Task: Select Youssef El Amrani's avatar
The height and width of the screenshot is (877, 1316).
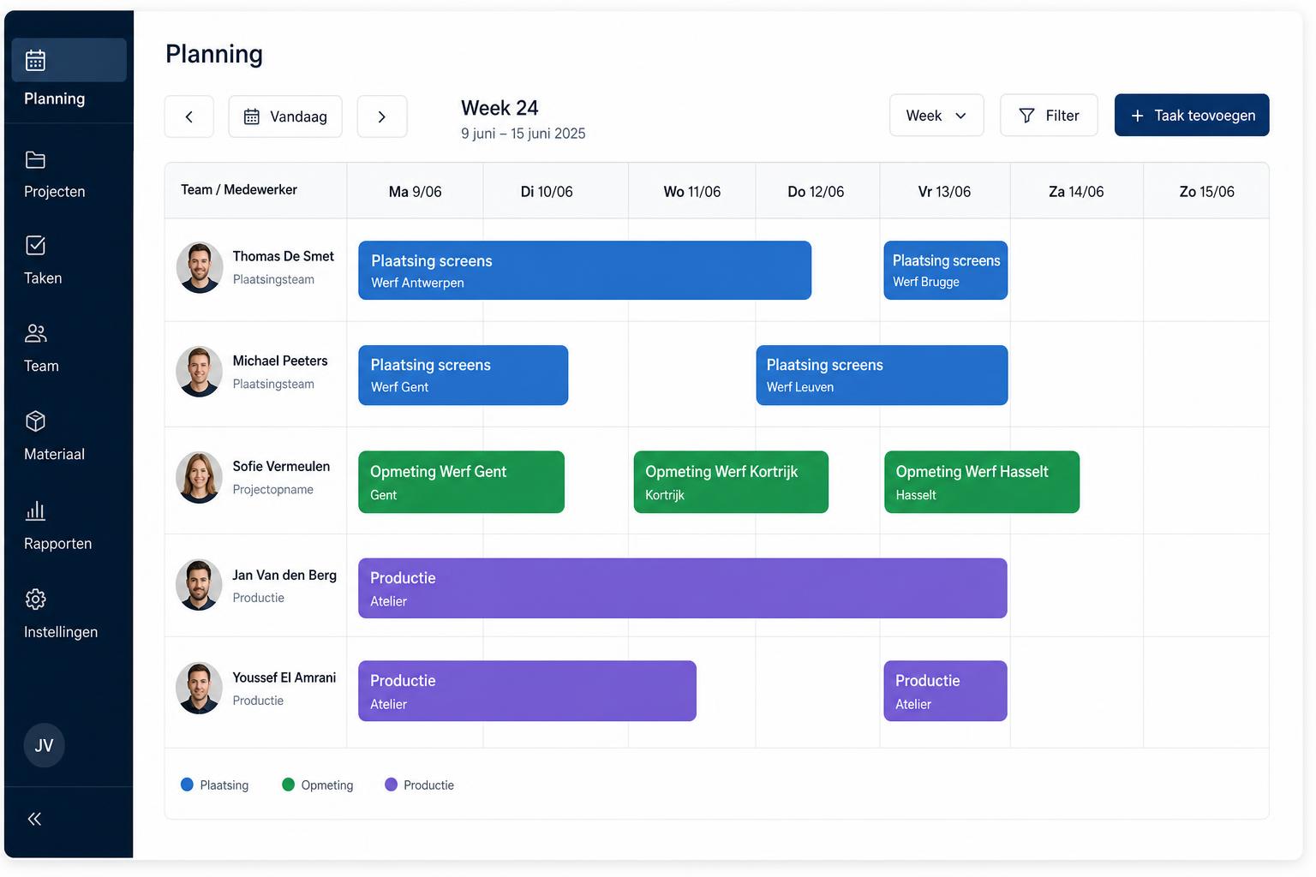Action: 200,688
